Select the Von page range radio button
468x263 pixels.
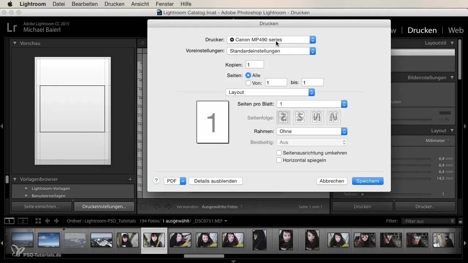248,83
